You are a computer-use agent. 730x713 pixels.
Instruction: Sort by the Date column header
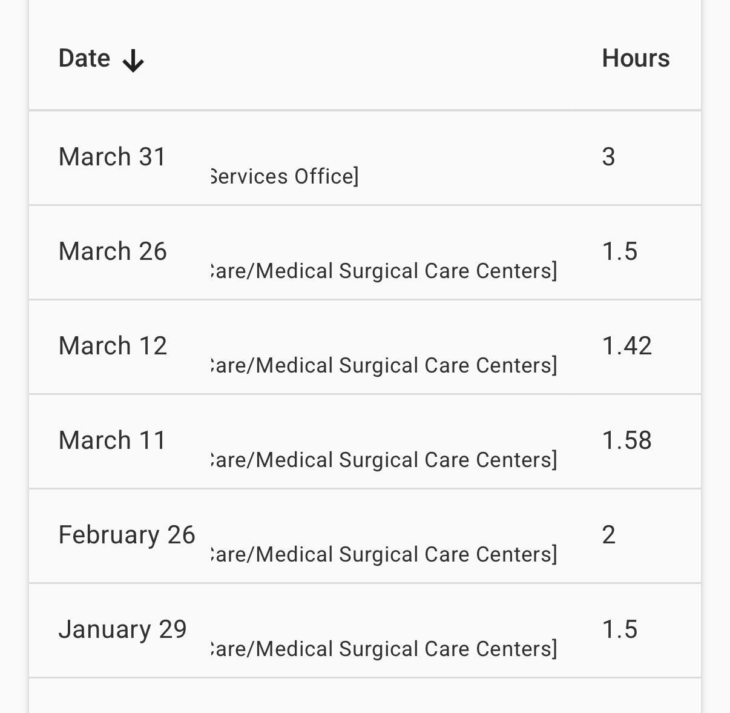(84, 59)
